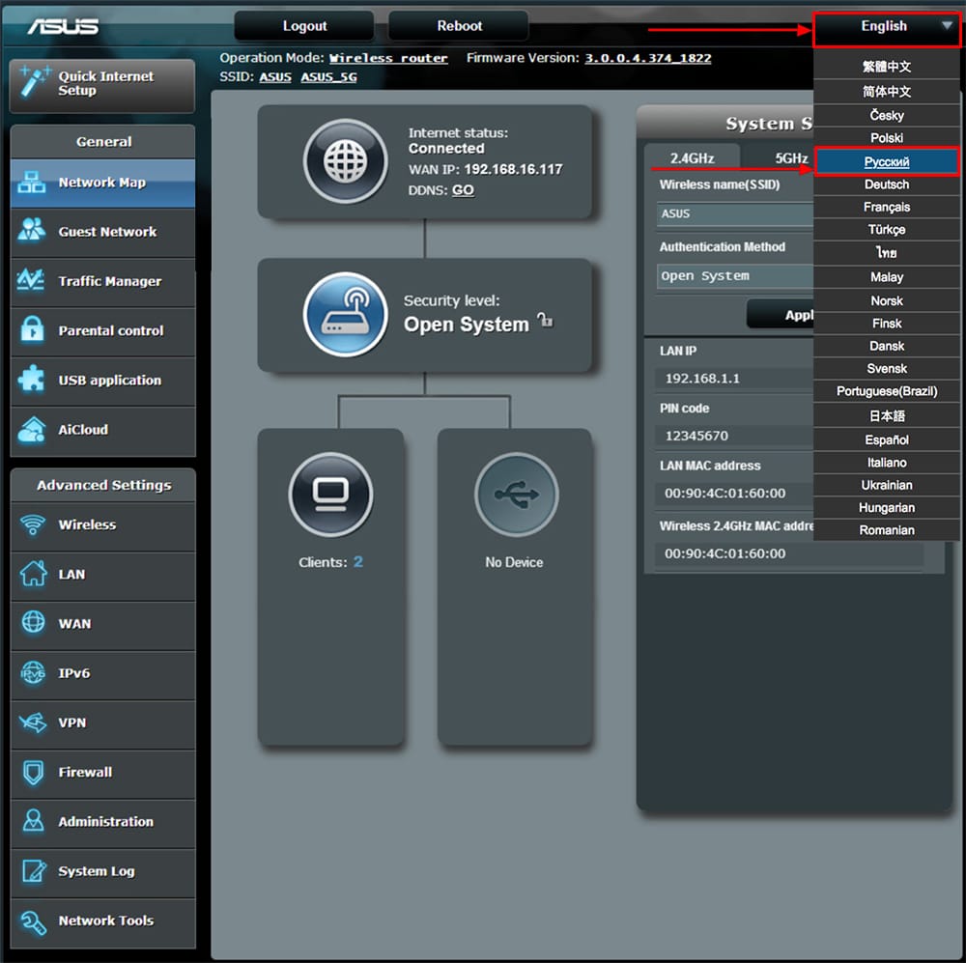This screenshot has width=966, height=963.
Task: Open the Firewall settings menu item
Action: [x=103, y=772]
